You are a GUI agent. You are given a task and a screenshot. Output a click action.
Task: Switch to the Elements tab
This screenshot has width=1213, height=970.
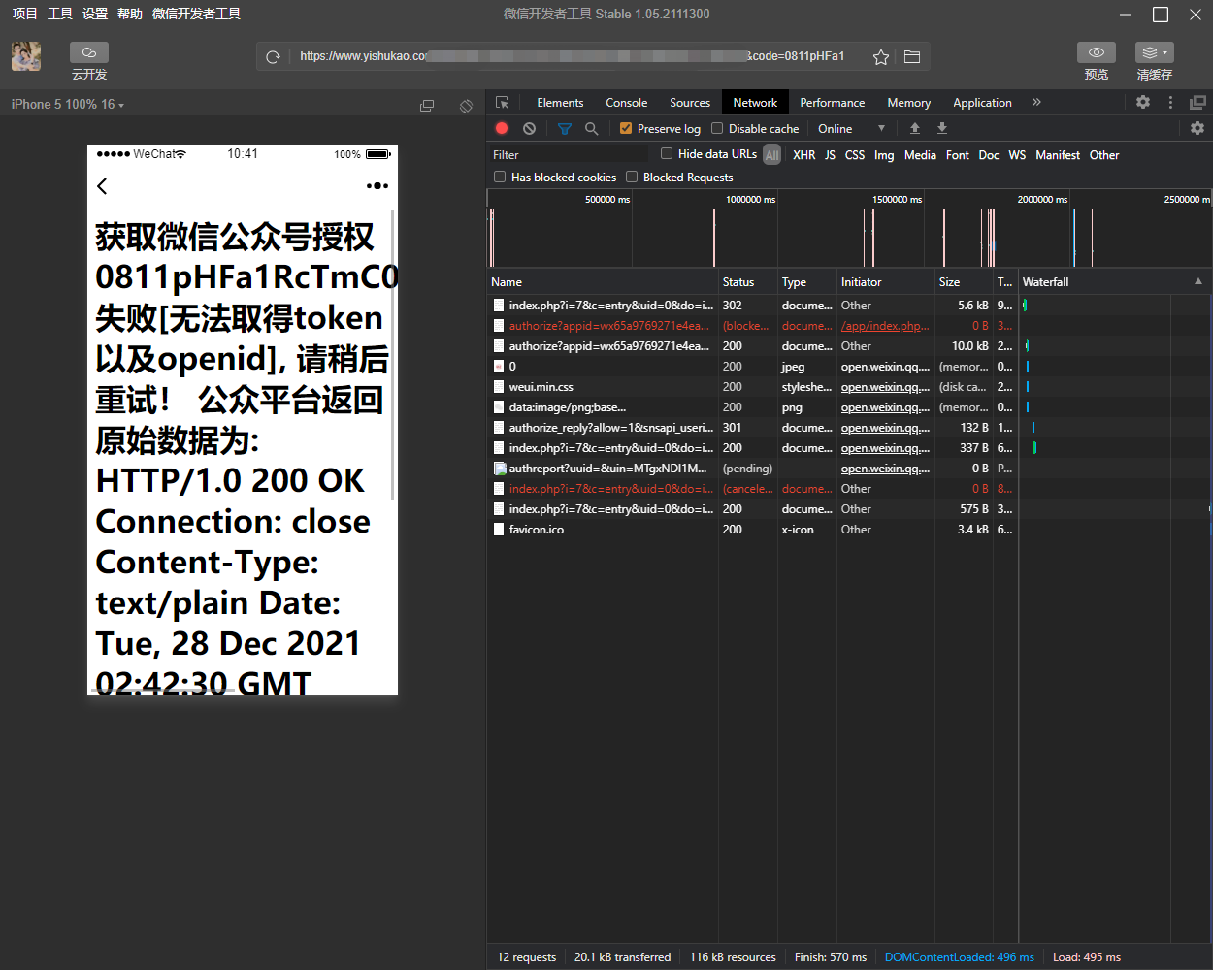tap(560, 102)
